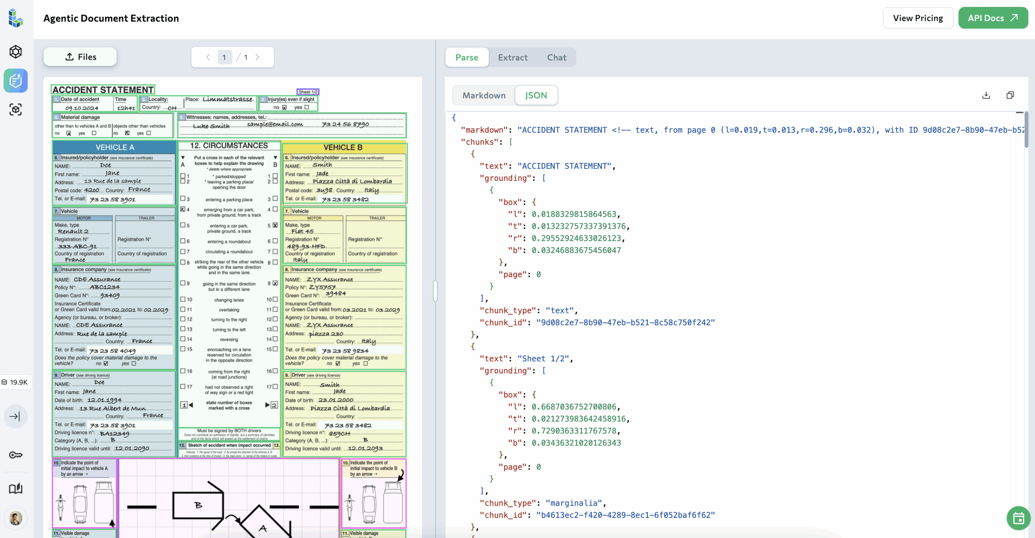Open the documentation book icon
This screenshot has width=1035, height=538.
point(16,489)
